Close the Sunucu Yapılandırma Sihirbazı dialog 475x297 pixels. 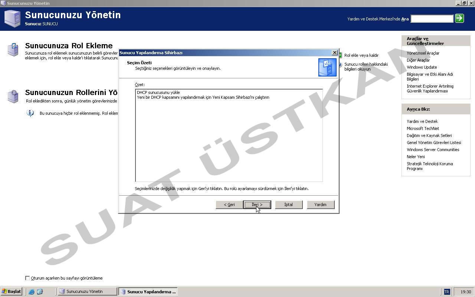point(334,53)
